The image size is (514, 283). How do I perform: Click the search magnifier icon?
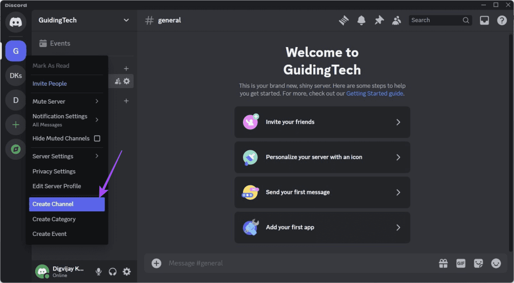(465, 20)
